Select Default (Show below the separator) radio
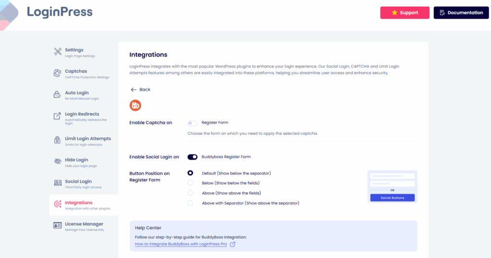 [x=190, y=173]
